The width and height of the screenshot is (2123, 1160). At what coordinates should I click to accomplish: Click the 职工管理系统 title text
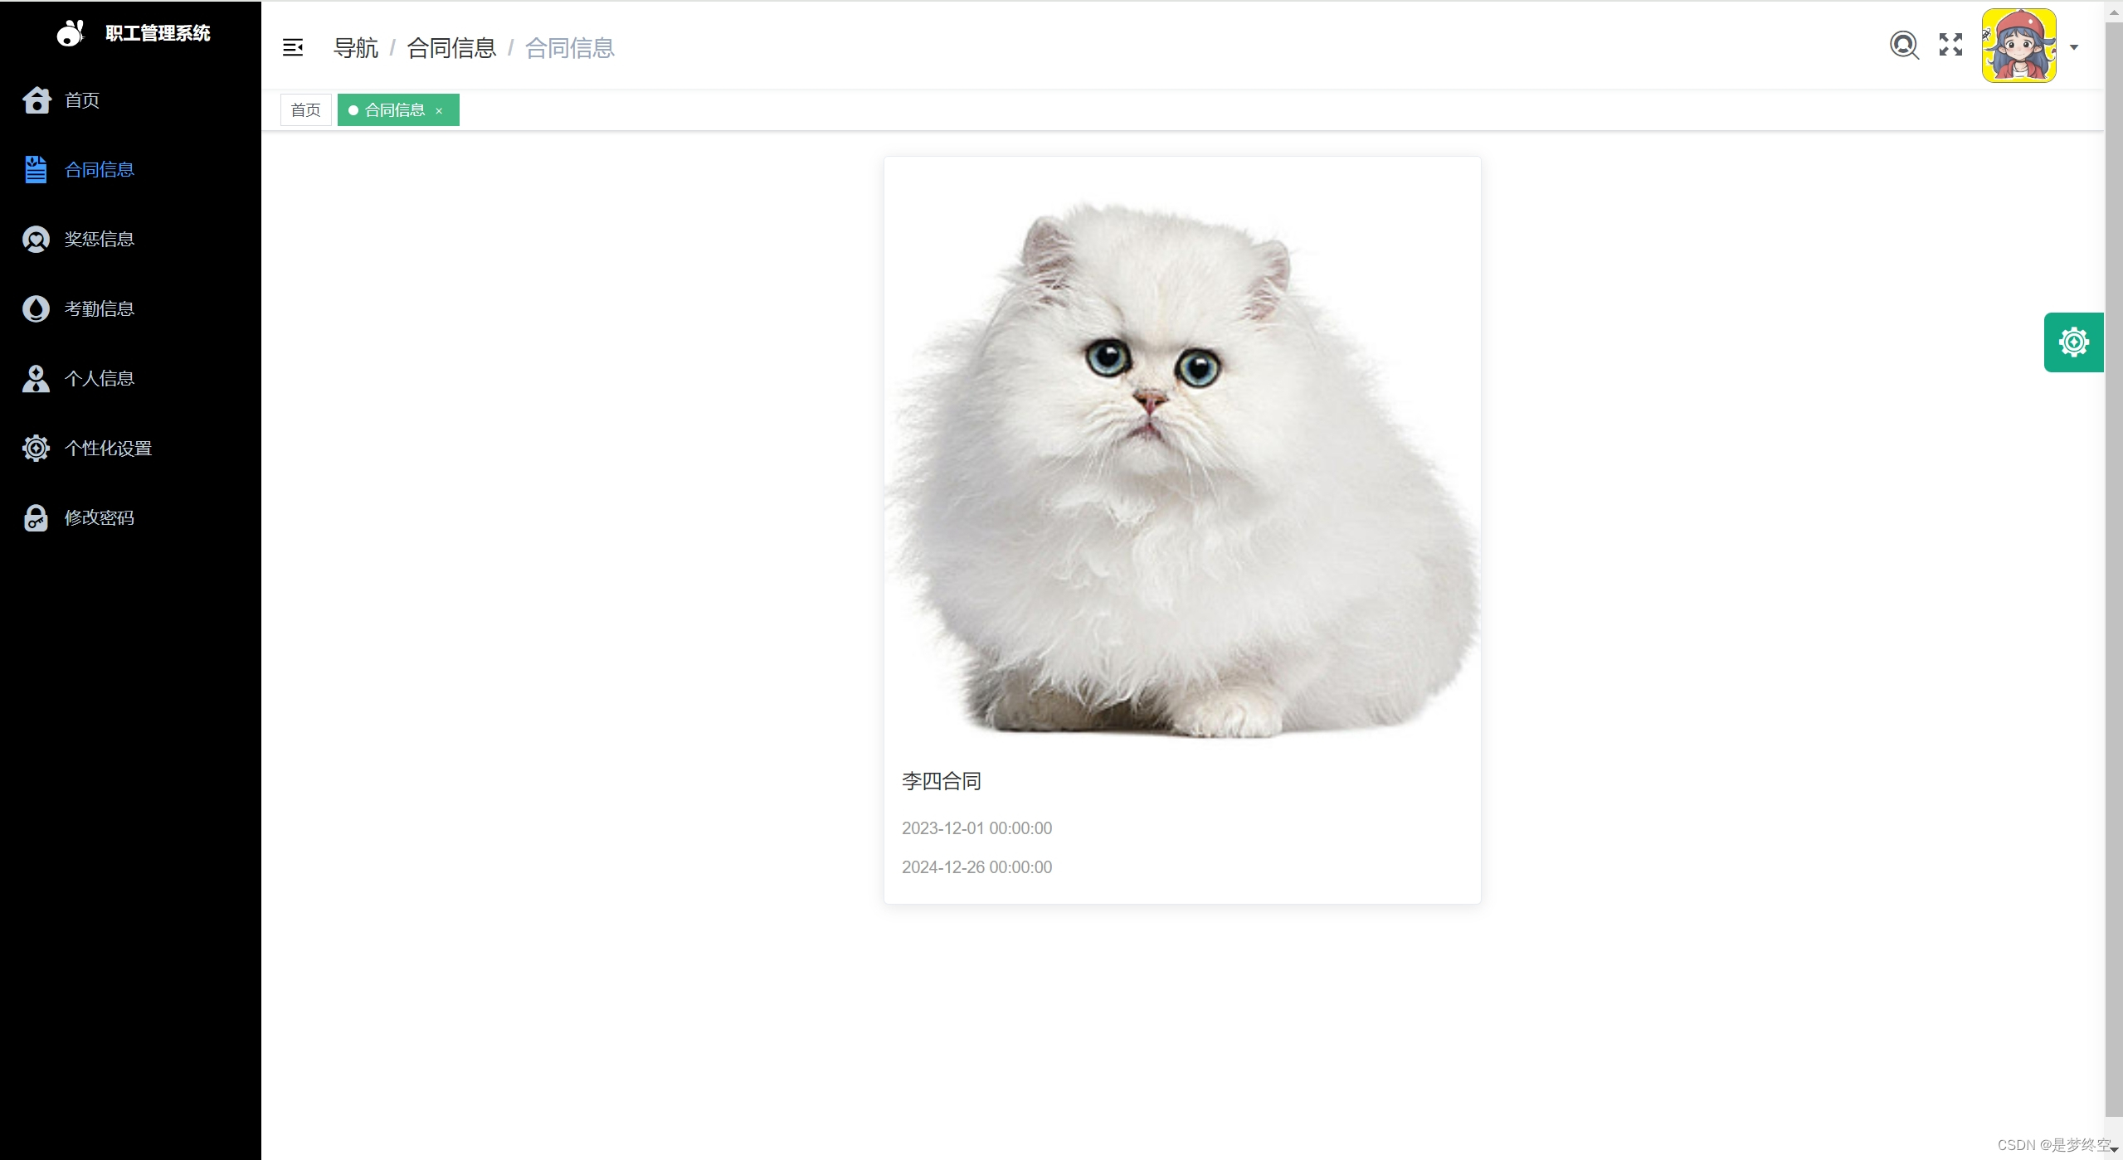pos(158,33)
